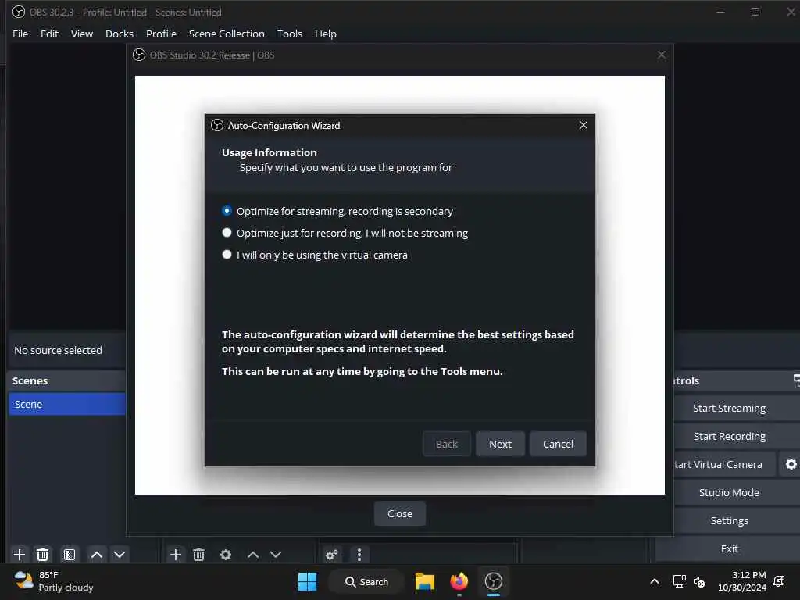
Task: Open audio mixer three-dot menu
Action: point(359,554)
